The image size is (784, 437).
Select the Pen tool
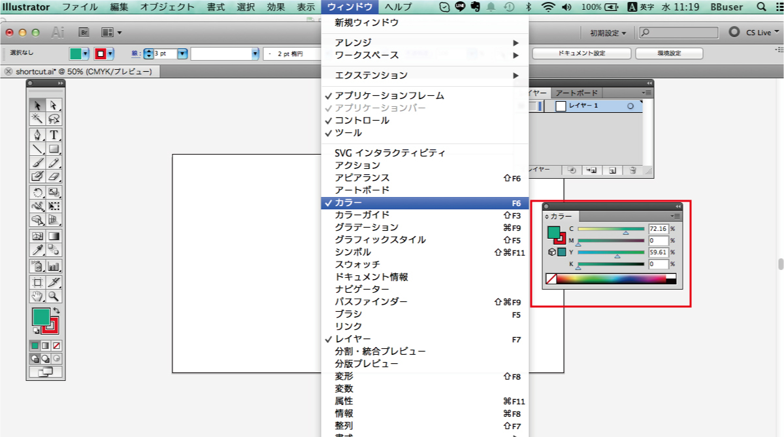click(37, 135)
